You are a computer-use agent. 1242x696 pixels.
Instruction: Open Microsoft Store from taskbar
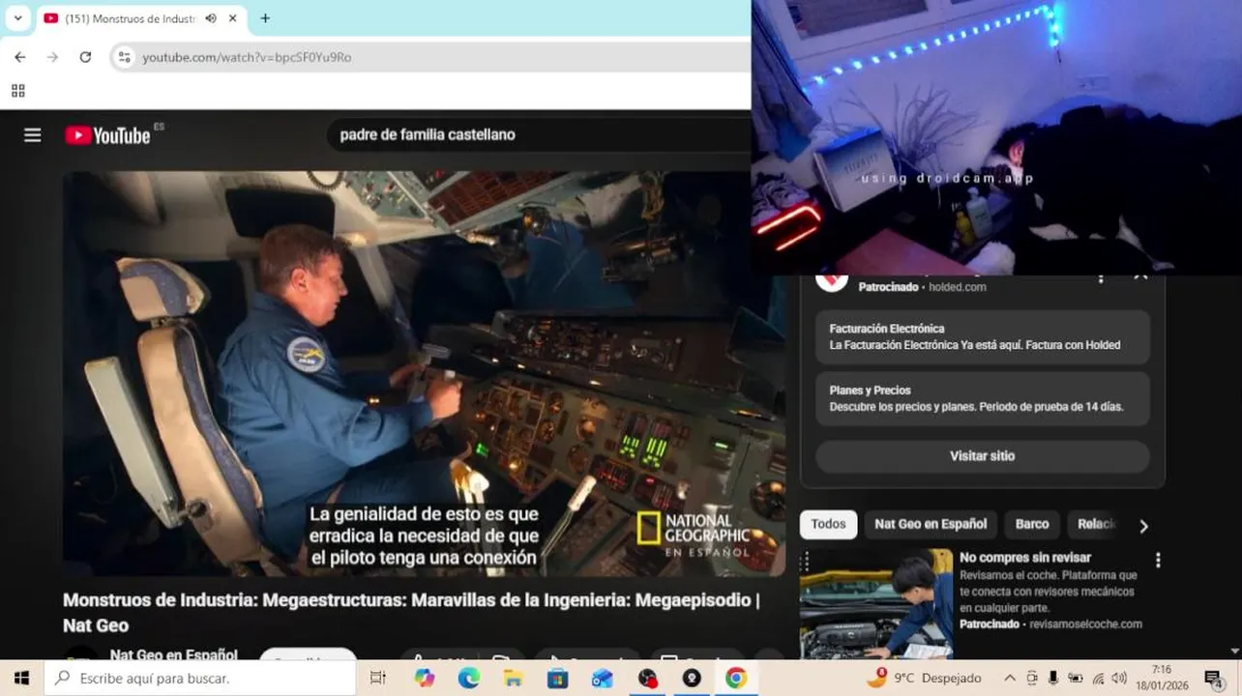[558, 678]
